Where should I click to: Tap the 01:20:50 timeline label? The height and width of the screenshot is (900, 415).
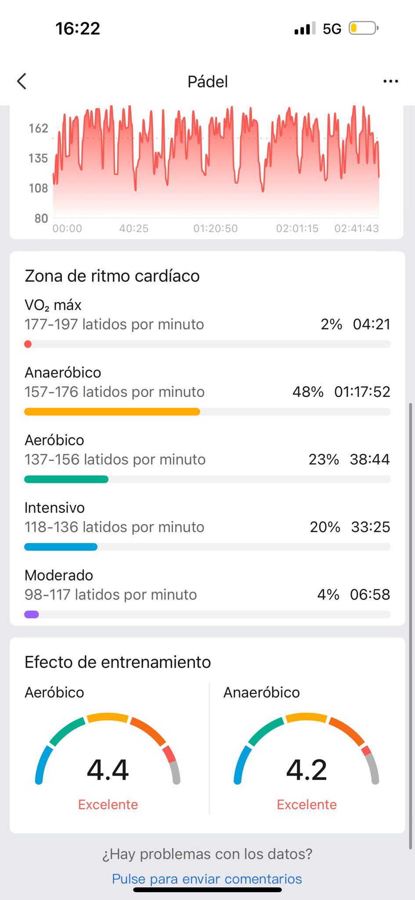coord(215,229)
